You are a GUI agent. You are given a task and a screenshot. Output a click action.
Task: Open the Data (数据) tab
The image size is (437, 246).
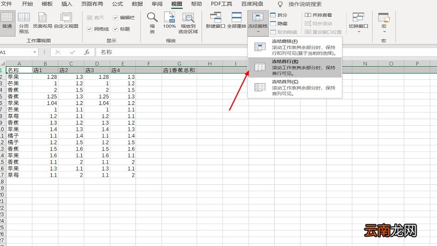(137, 4)
